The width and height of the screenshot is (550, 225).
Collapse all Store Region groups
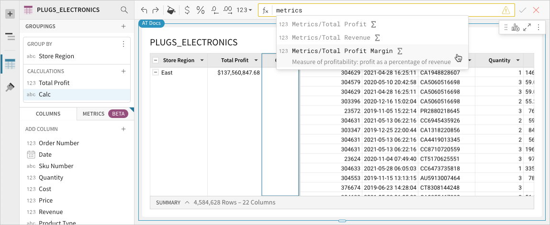point(155,61)
